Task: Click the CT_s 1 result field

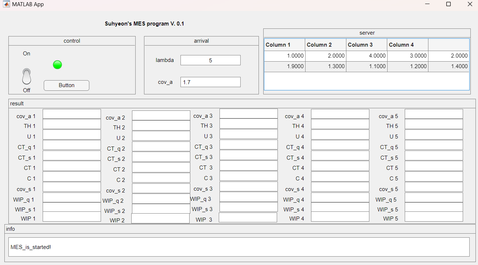Action: click(72, 156)
